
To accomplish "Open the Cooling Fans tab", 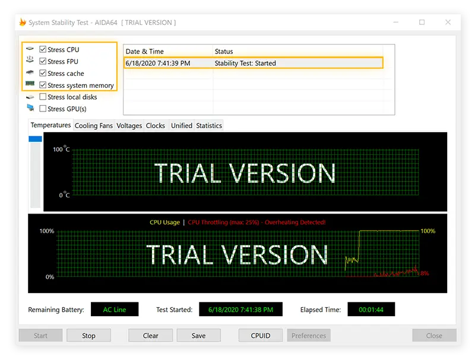I will coord(94,126).
